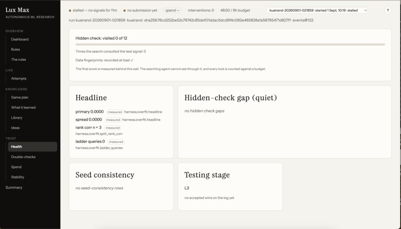The image size is (401, 229).
Task: Click no submission yet status
Action: (140, 10)
